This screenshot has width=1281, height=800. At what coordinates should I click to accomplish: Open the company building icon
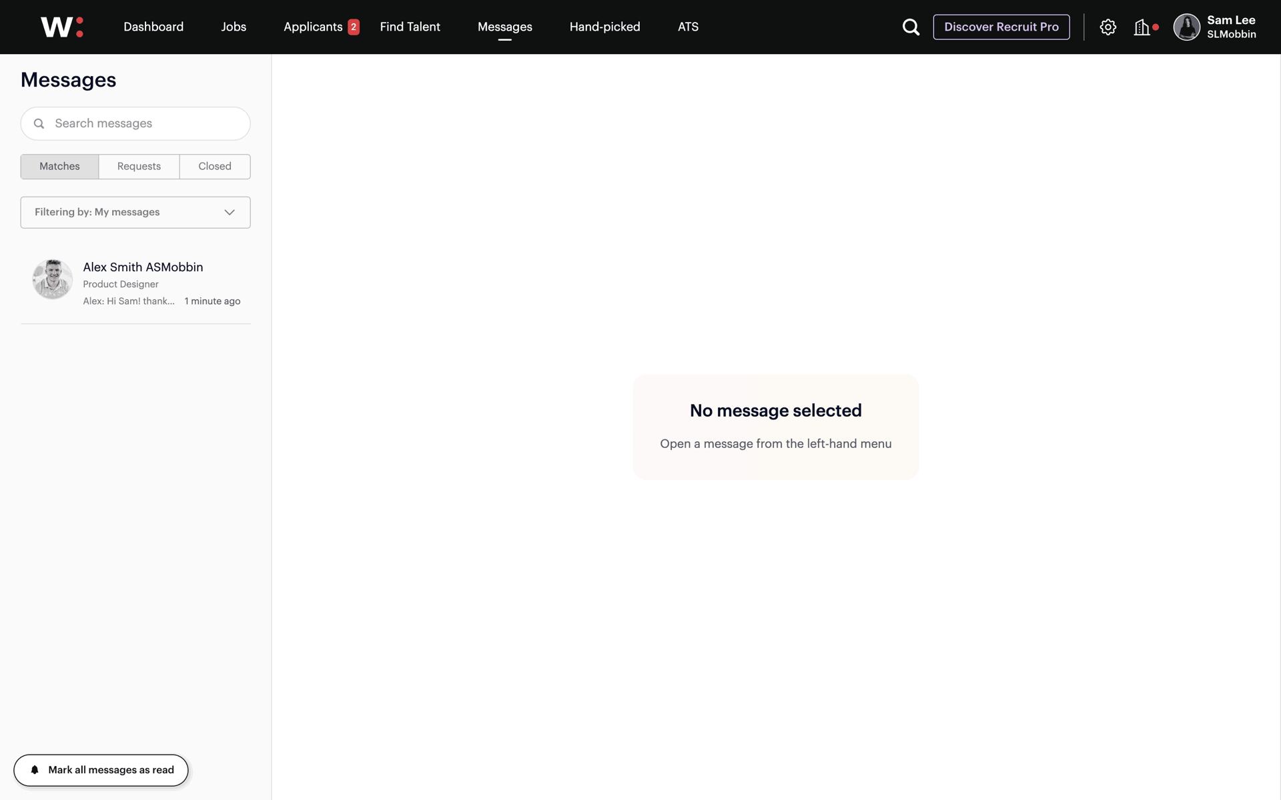[x=1142, y=27]
